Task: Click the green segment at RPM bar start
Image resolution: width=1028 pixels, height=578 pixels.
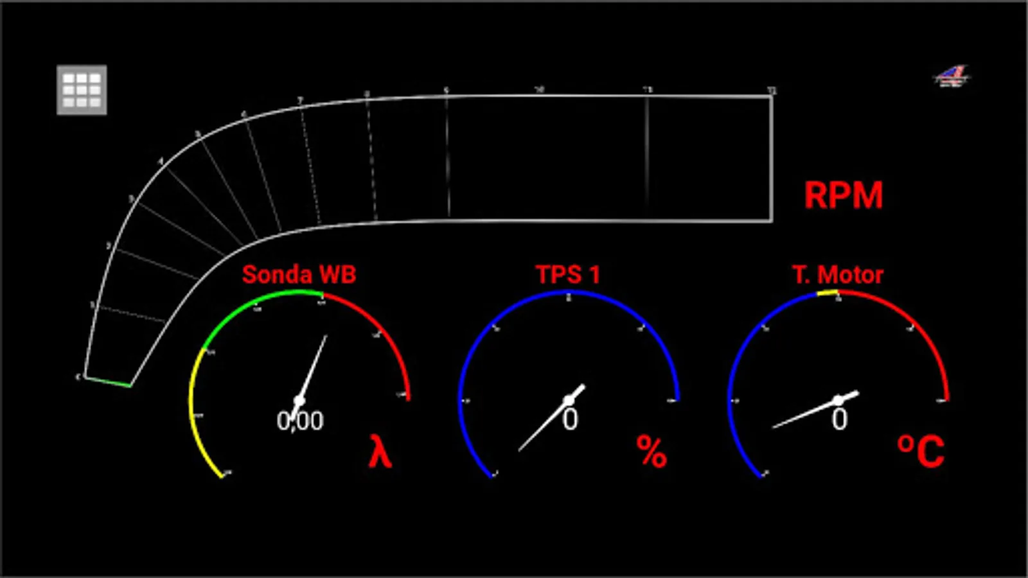Action: tap(108, 381)
